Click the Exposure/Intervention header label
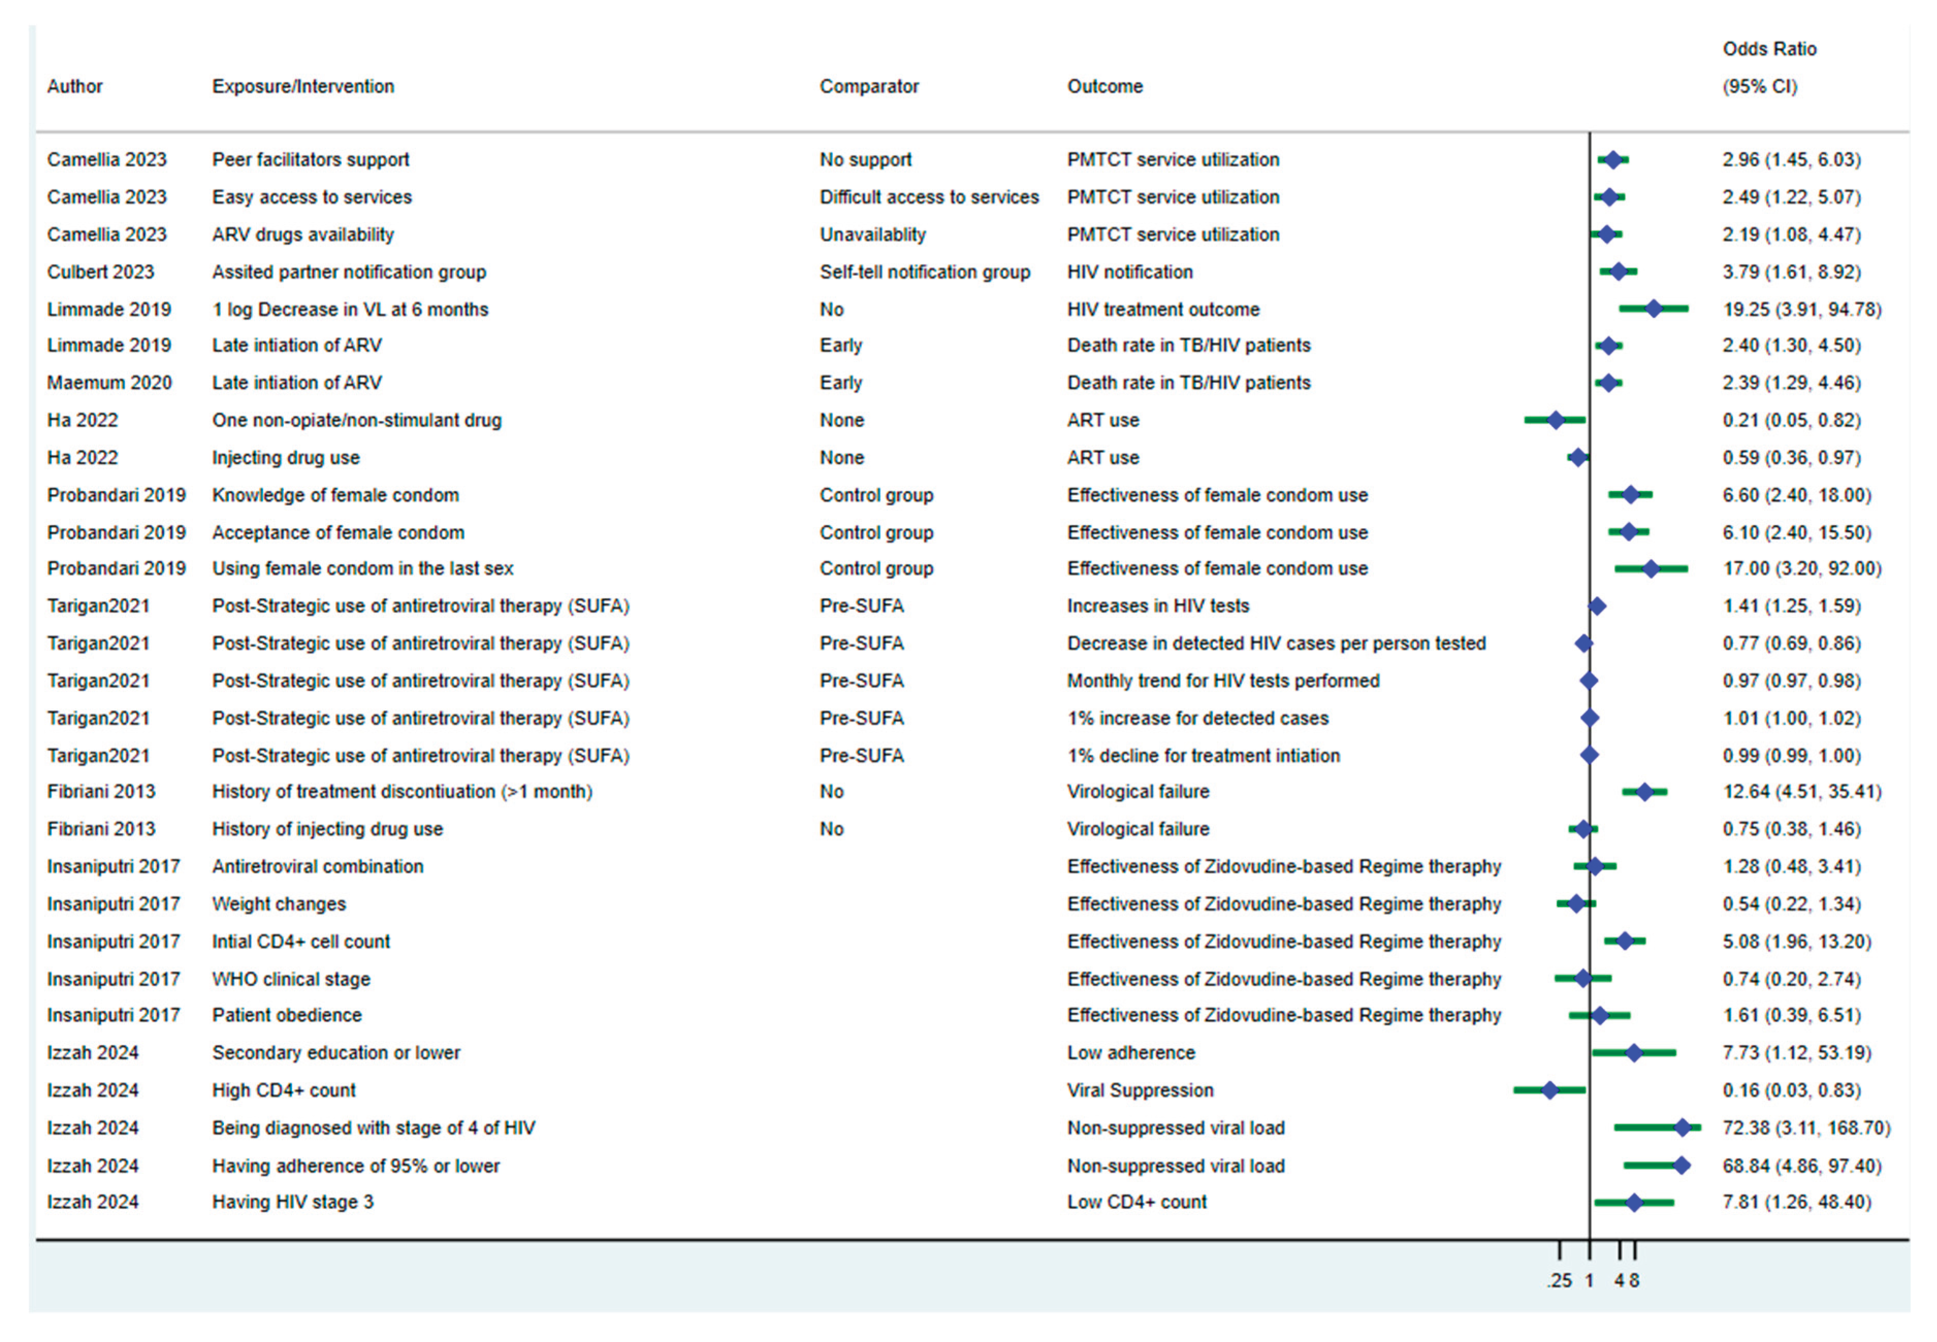Image resolution: width=1937 pixels, height=1342 pixels. point(303,86)
